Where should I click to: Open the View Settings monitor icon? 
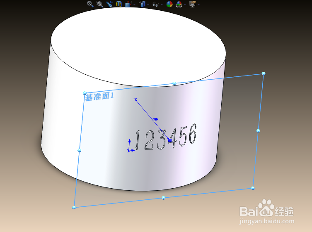[x=193, y=4]
